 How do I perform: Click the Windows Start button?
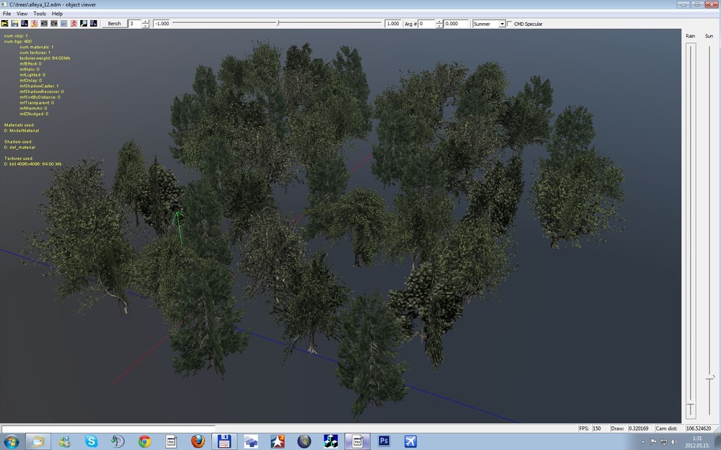12,441
